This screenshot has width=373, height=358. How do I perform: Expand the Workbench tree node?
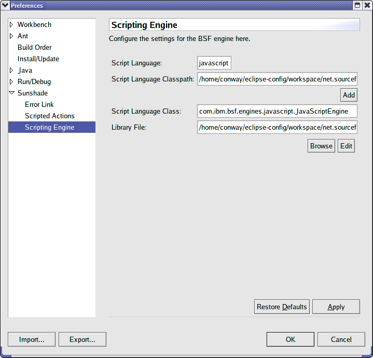click(x=12, y=25)
